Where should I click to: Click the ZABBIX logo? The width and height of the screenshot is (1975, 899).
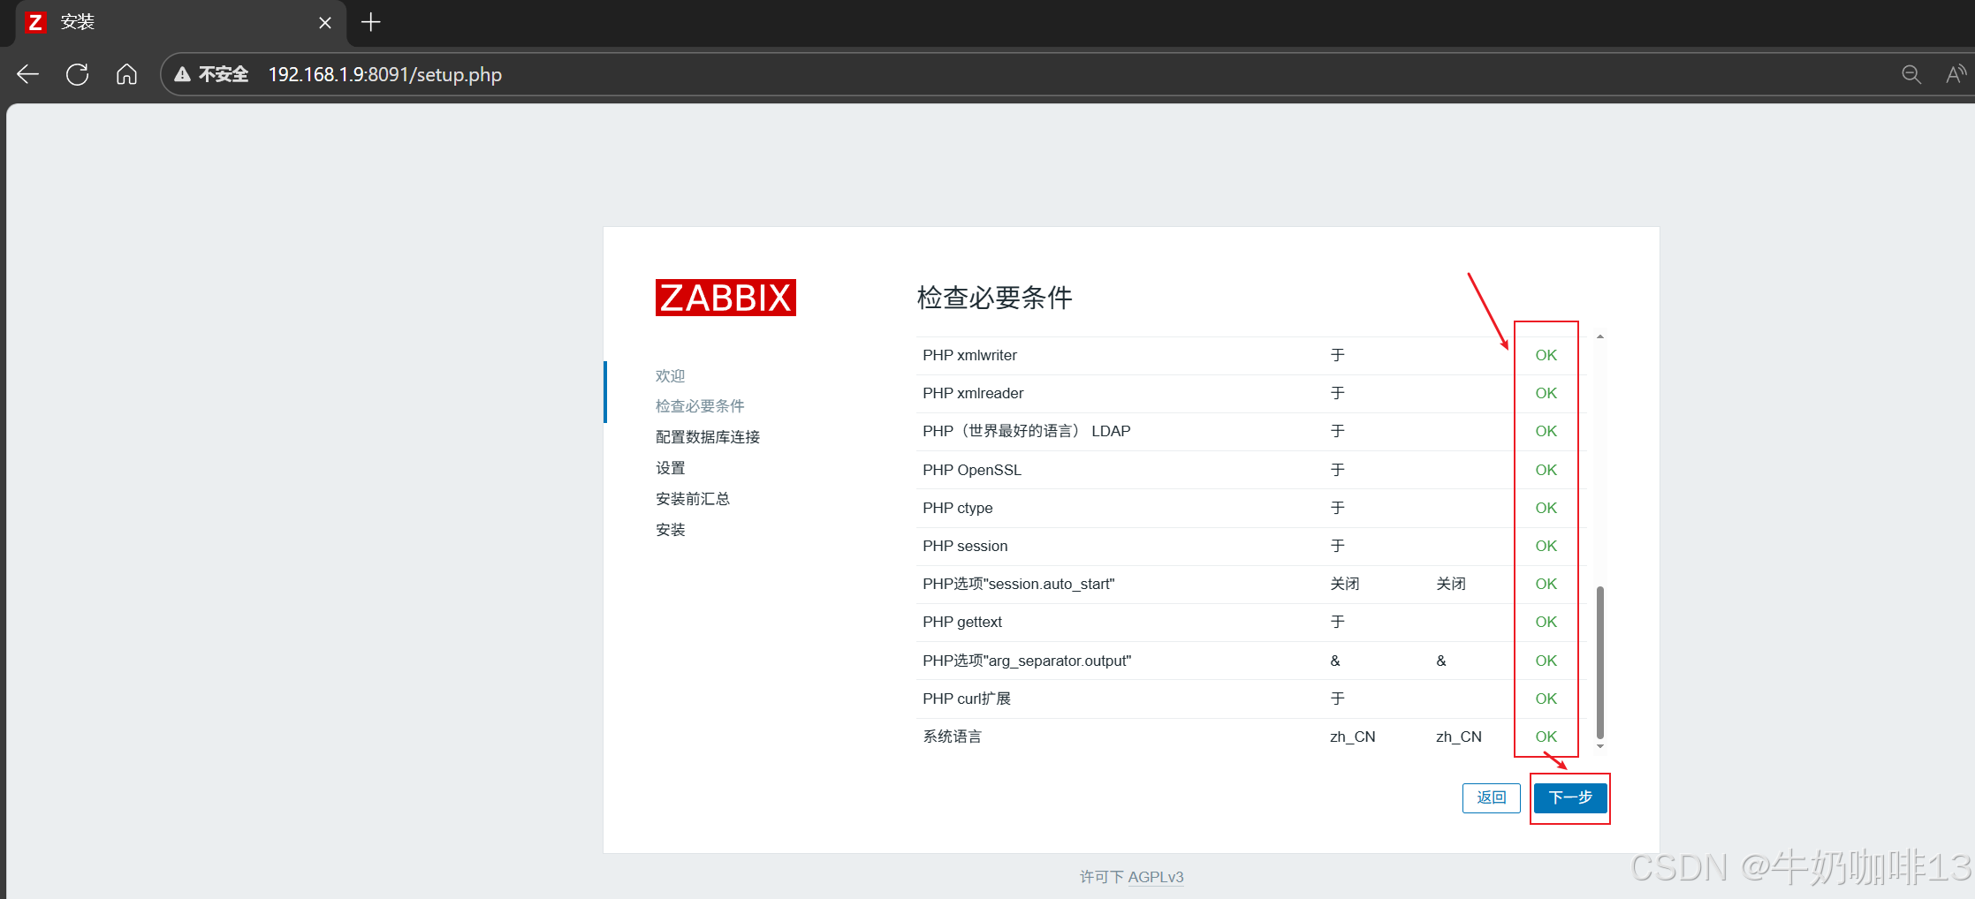point(725,298)
